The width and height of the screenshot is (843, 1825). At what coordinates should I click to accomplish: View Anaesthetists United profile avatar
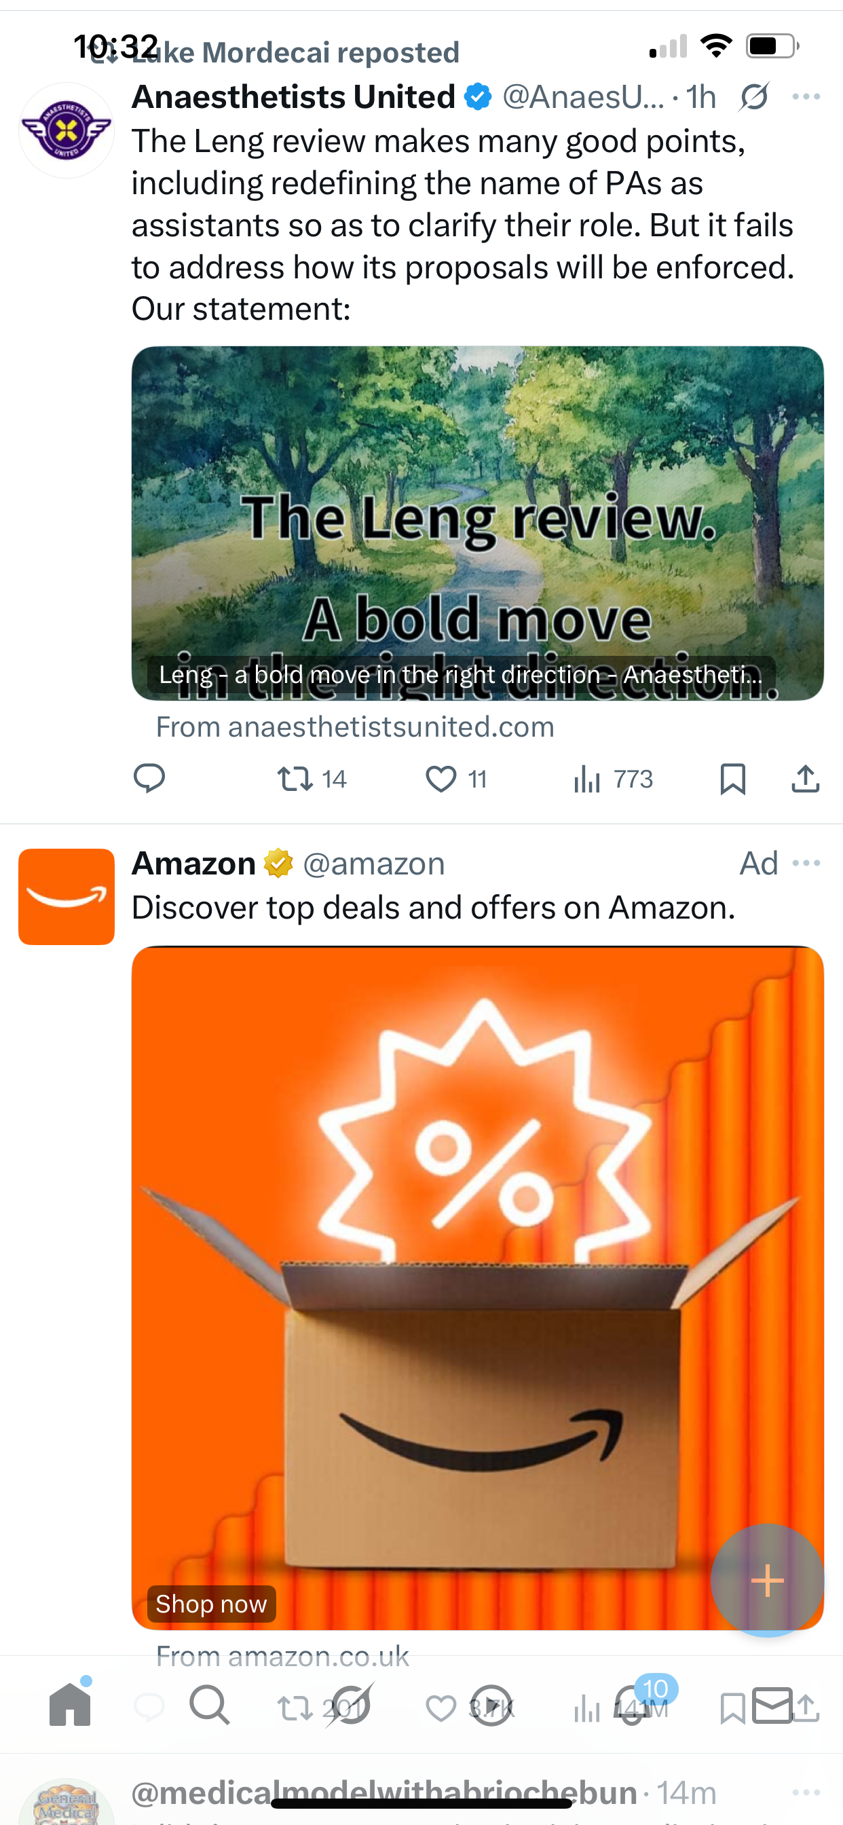click(x=67, y=130)
